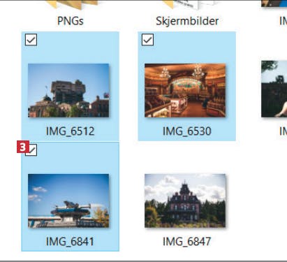Uncheck the IMG_6530 selection checkbox
The width and height of the screenshot is (287, 262).
coord(147,40)
